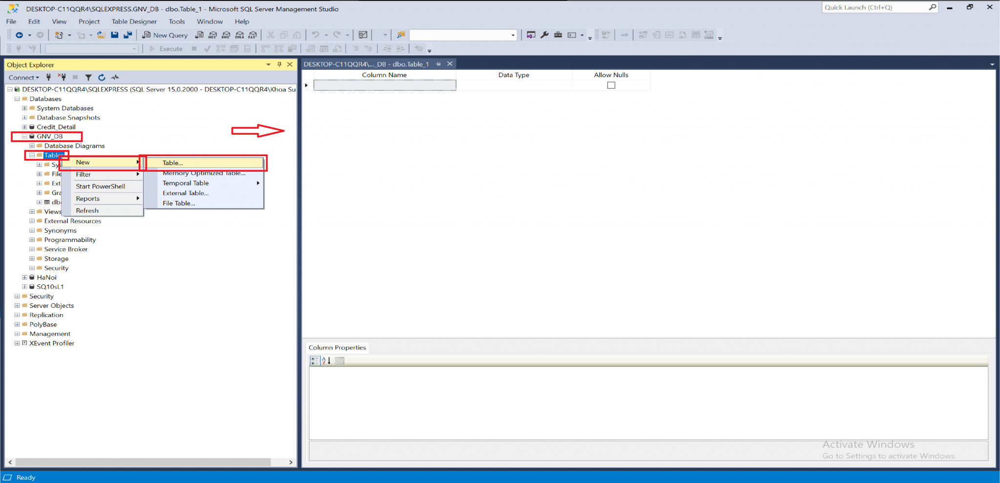Toggle the Allow Nulls checkbox
This screenshot has height=483, width=1000.
point(611,84)
